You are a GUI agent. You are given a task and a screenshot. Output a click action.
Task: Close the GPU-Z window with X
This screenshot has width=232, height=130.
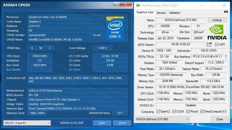pos(224,5)
